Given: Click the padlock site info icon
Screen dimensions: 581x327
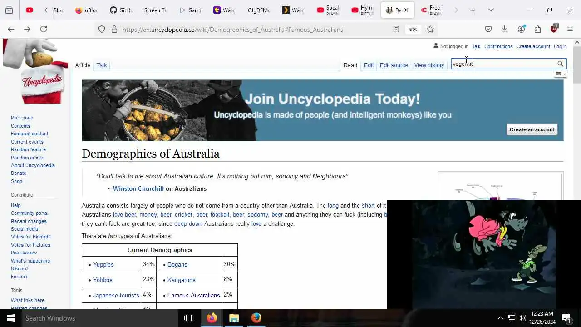Looking at the screenshot, I should pos(114,29).
